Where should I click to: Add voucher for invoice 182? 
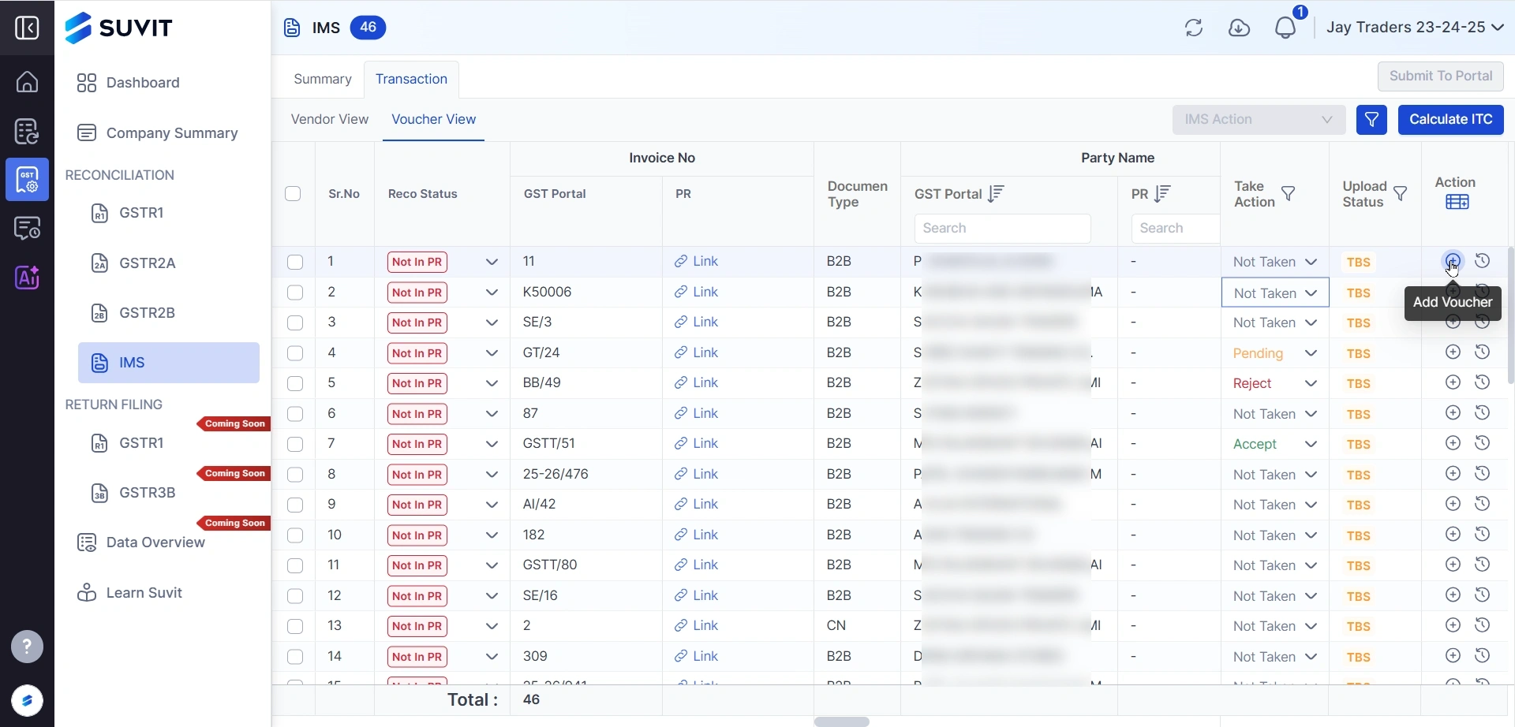[1453, 535]
